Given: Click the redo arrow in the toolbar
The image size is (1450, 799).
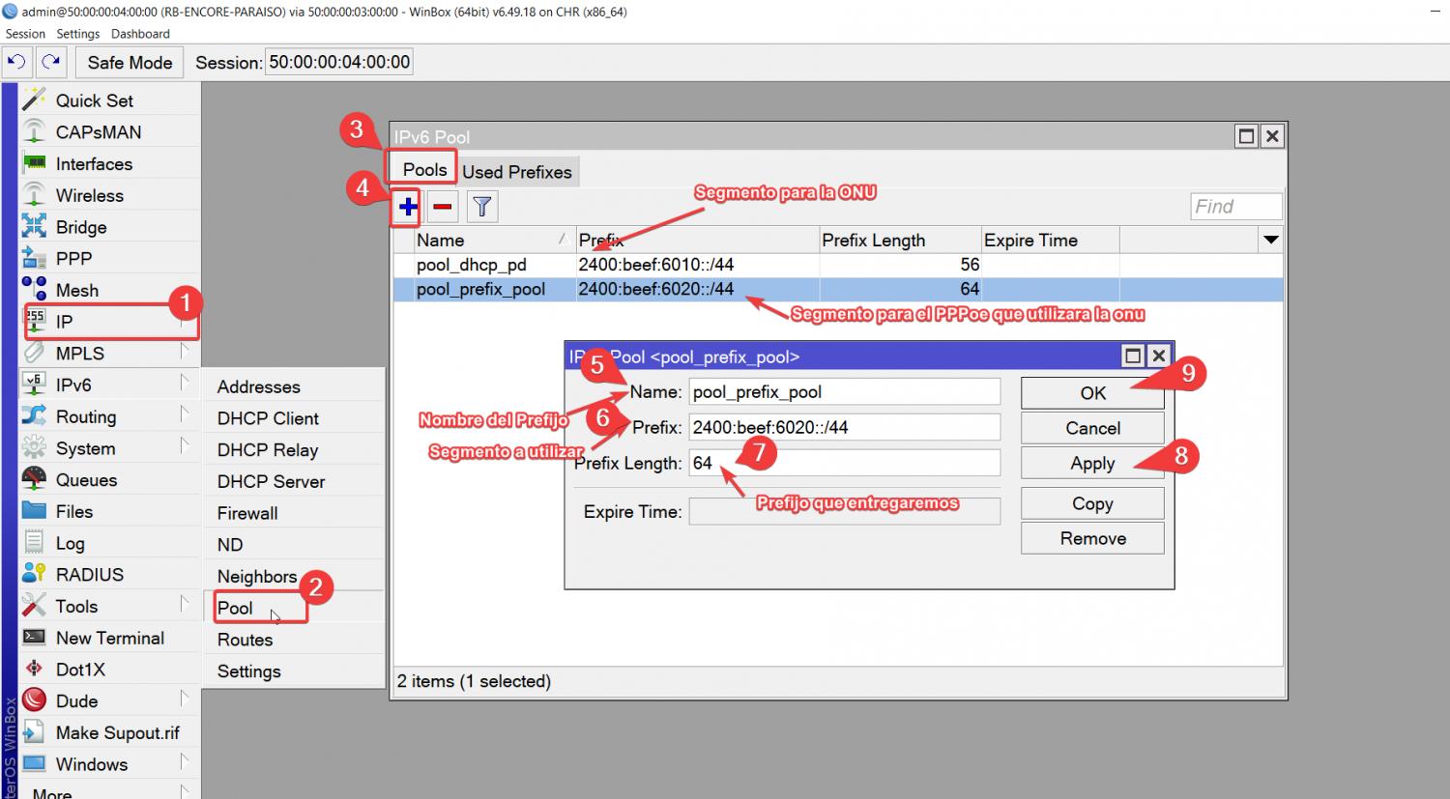Looking at the screenshot, I should coord(51,63).
